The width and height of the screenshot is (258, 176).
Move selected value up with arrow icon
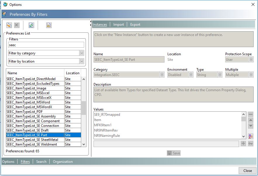250,120
